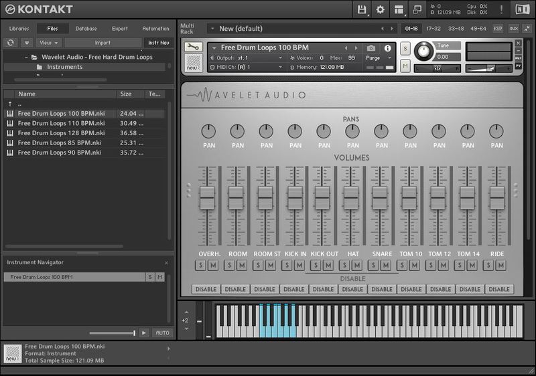Viewport: 536px width, 376px height.
Task: Click DISABLE button under SNARE channel
Action: (382, 289)
